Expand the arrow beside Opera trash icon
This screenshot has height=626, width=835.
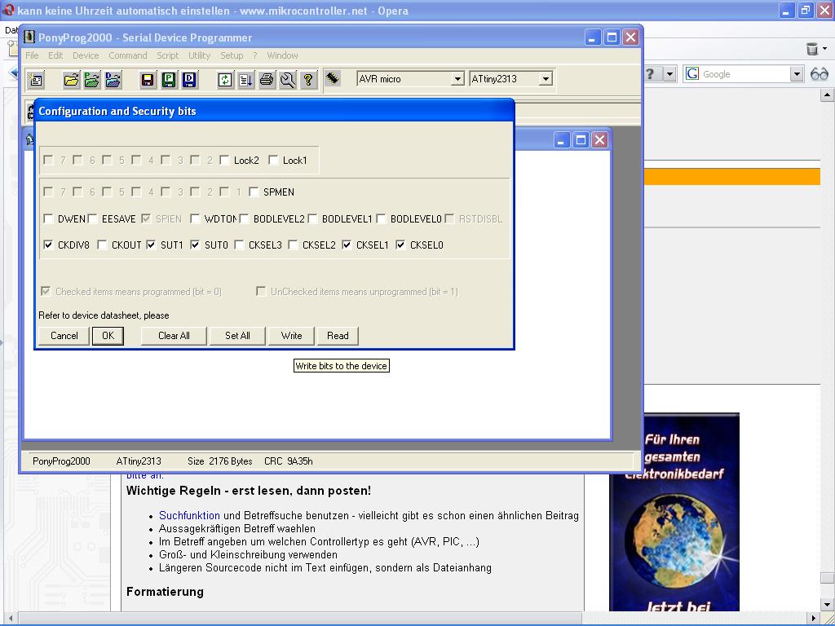tap(825, 48)
